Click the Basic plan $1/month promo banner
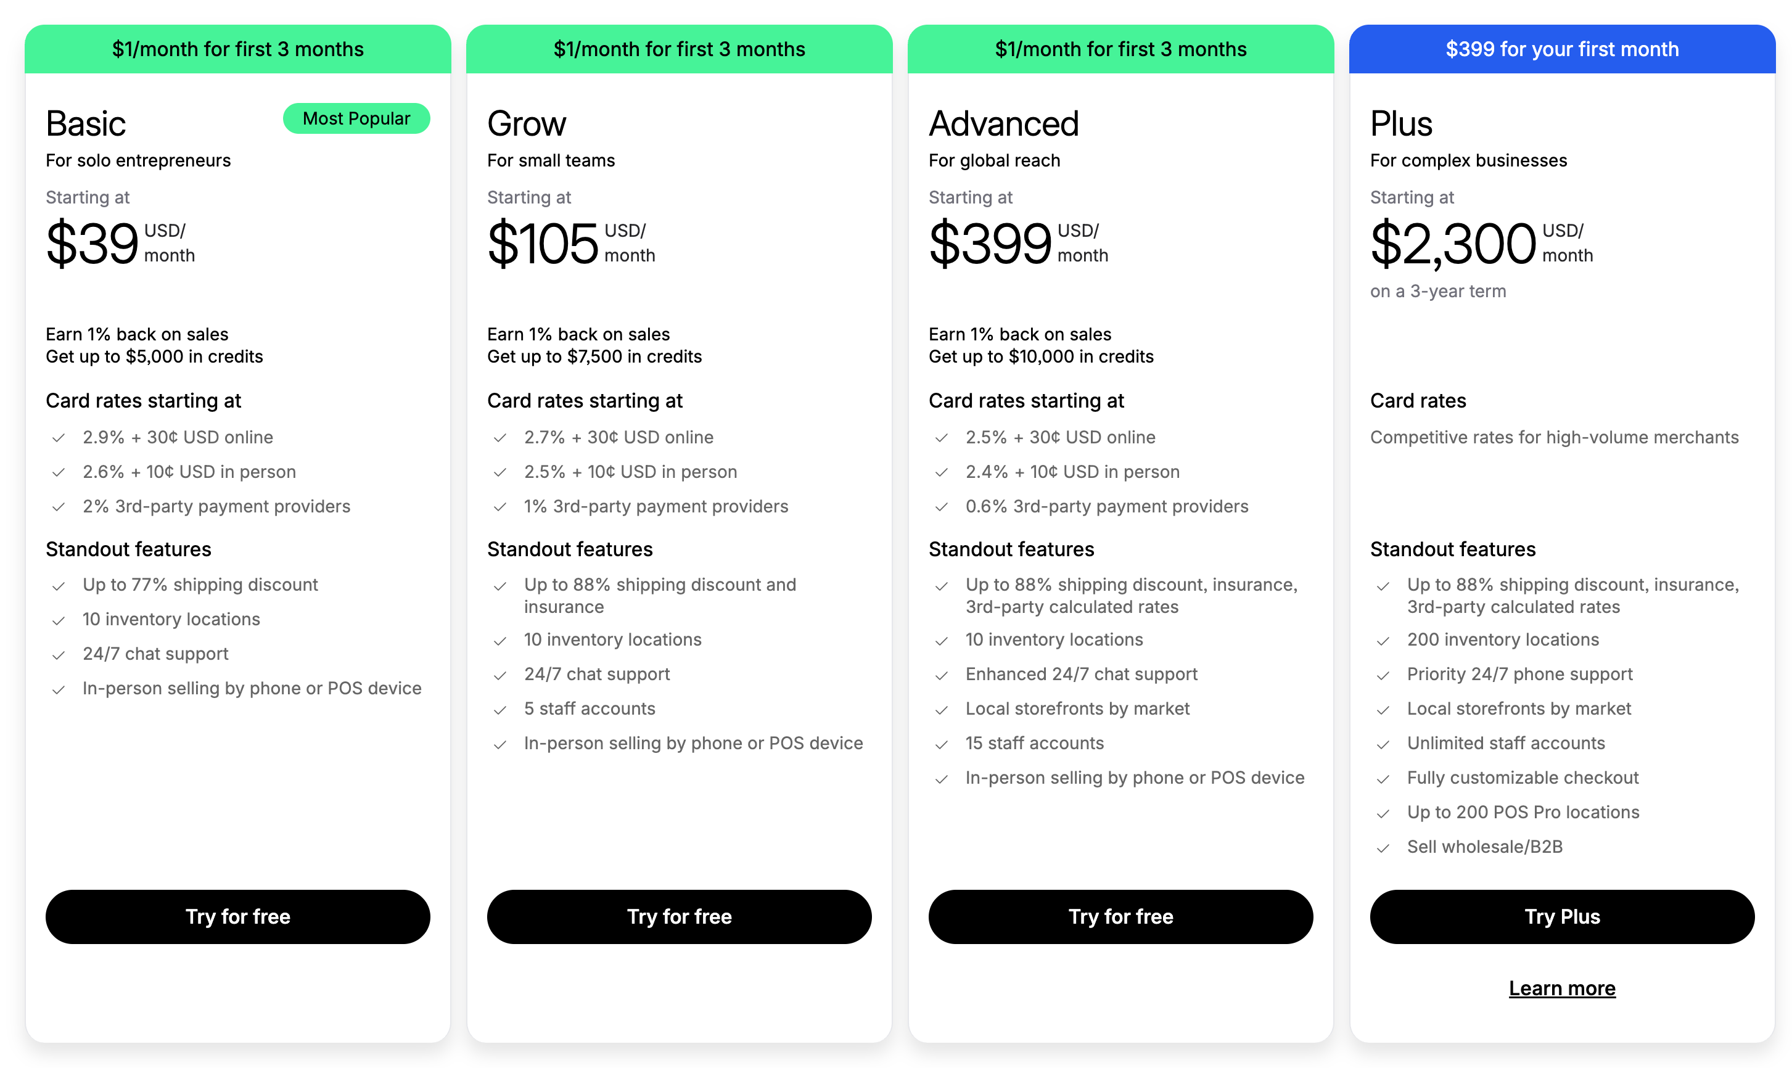The height and width of the screenshot is (1068, 1792). coord(237,49)
